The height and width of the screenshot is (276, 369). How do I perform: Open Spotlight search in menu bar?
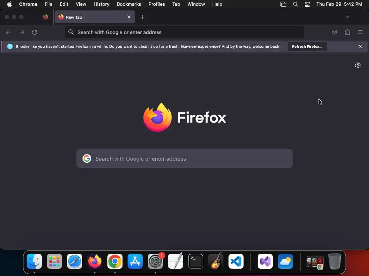[295, 4]
